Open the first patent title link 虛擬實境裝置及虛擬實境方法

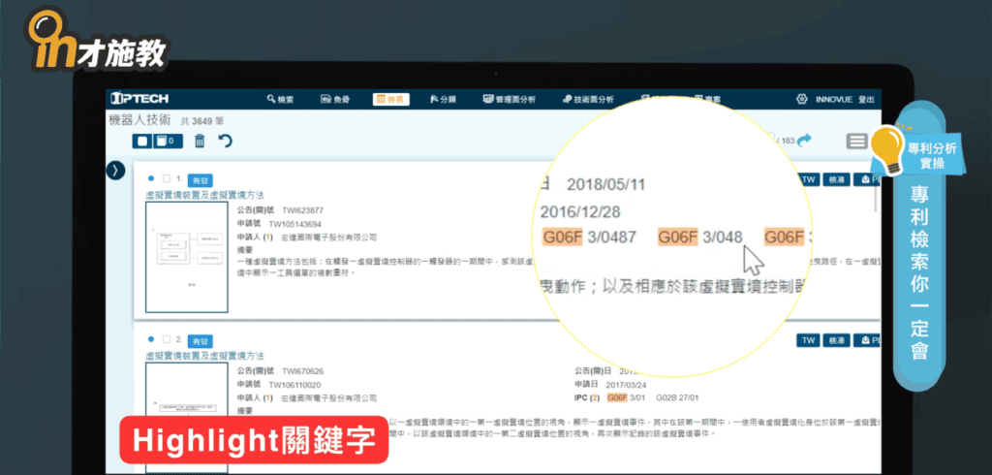[204, 195]
